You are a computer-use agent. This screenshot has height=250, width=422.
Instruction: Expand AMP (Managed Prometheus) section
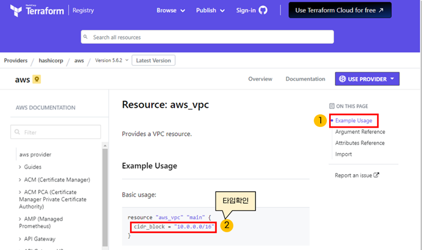pyautogui.click(x=20, y=219)
